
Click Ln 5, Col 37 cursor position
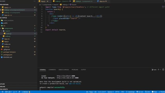(102, 92)
